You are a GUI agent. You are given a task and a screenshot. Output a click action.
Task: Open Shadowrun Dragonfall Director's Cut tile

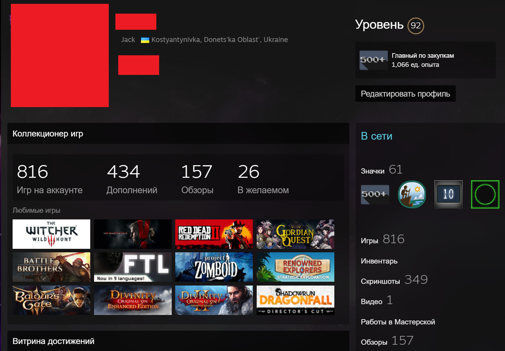pyautogui.click(x=296, y=300)
